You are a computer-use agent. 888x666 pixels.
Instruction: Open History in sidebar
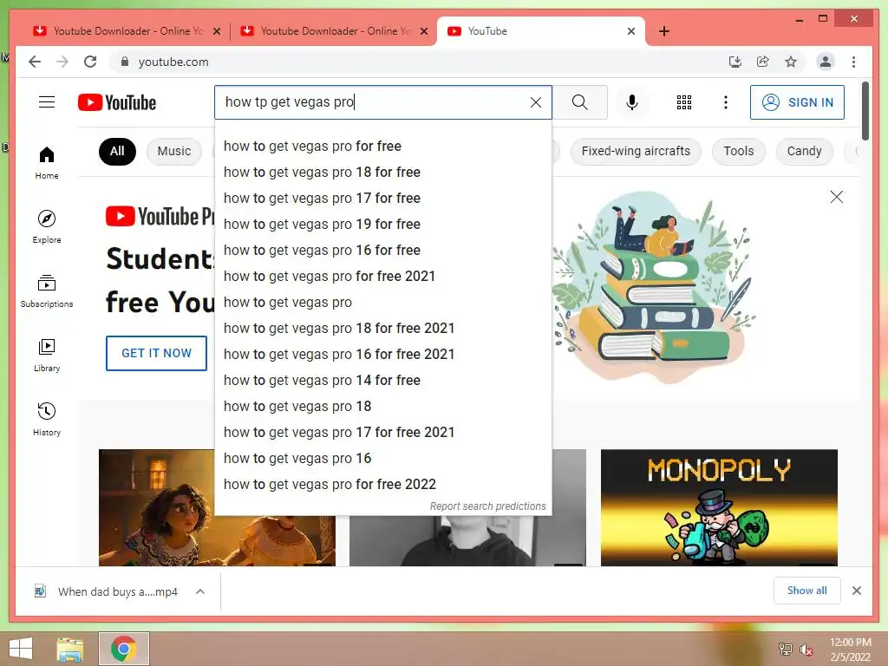tap(47, 419)
